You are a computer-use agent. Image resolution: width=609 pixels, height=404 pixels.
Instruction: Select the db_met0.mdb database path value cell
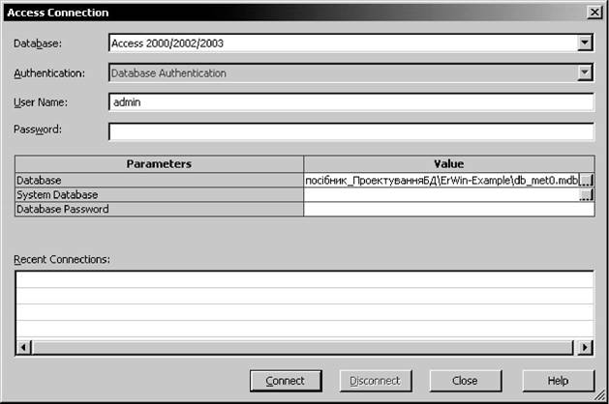tap(441, 180)
